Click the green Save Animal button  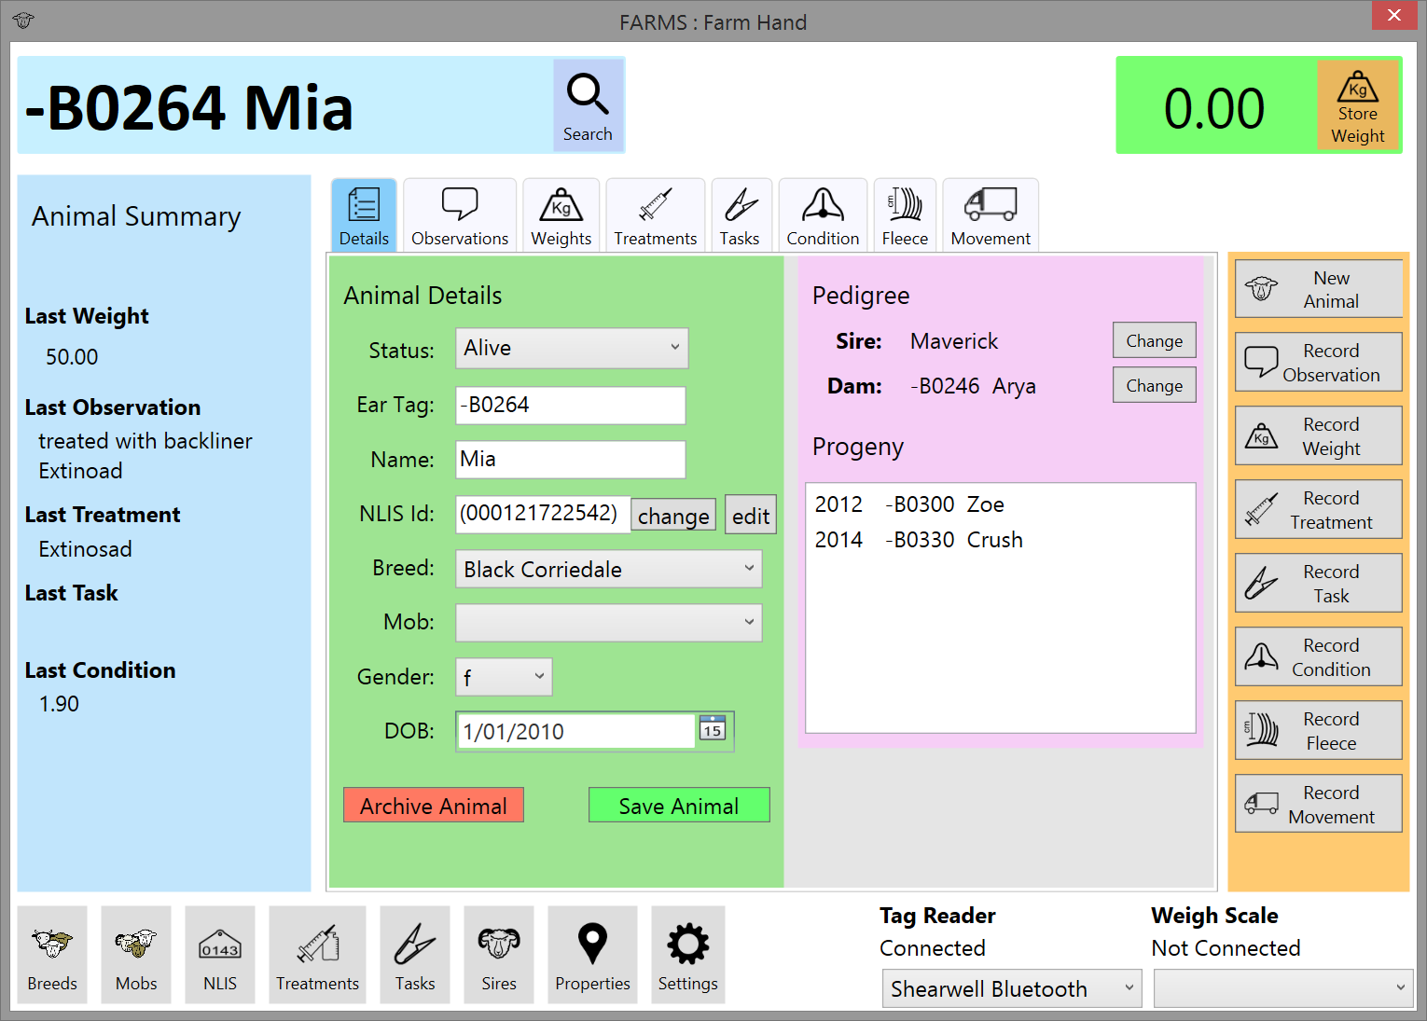pyautogui.click(x=679, y=806)
